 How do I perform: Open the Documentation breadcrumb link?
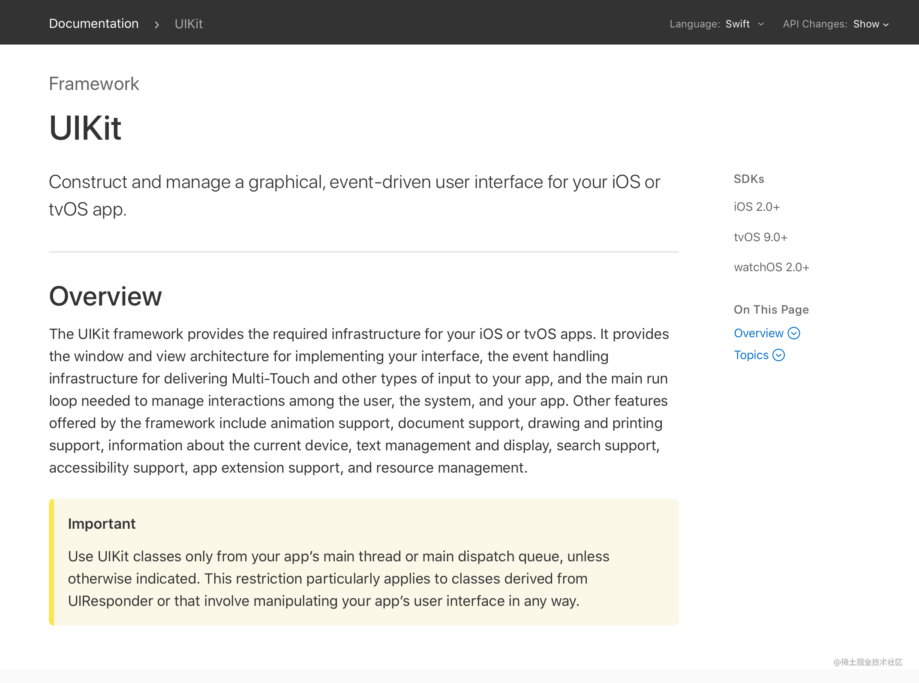(93, 24)
